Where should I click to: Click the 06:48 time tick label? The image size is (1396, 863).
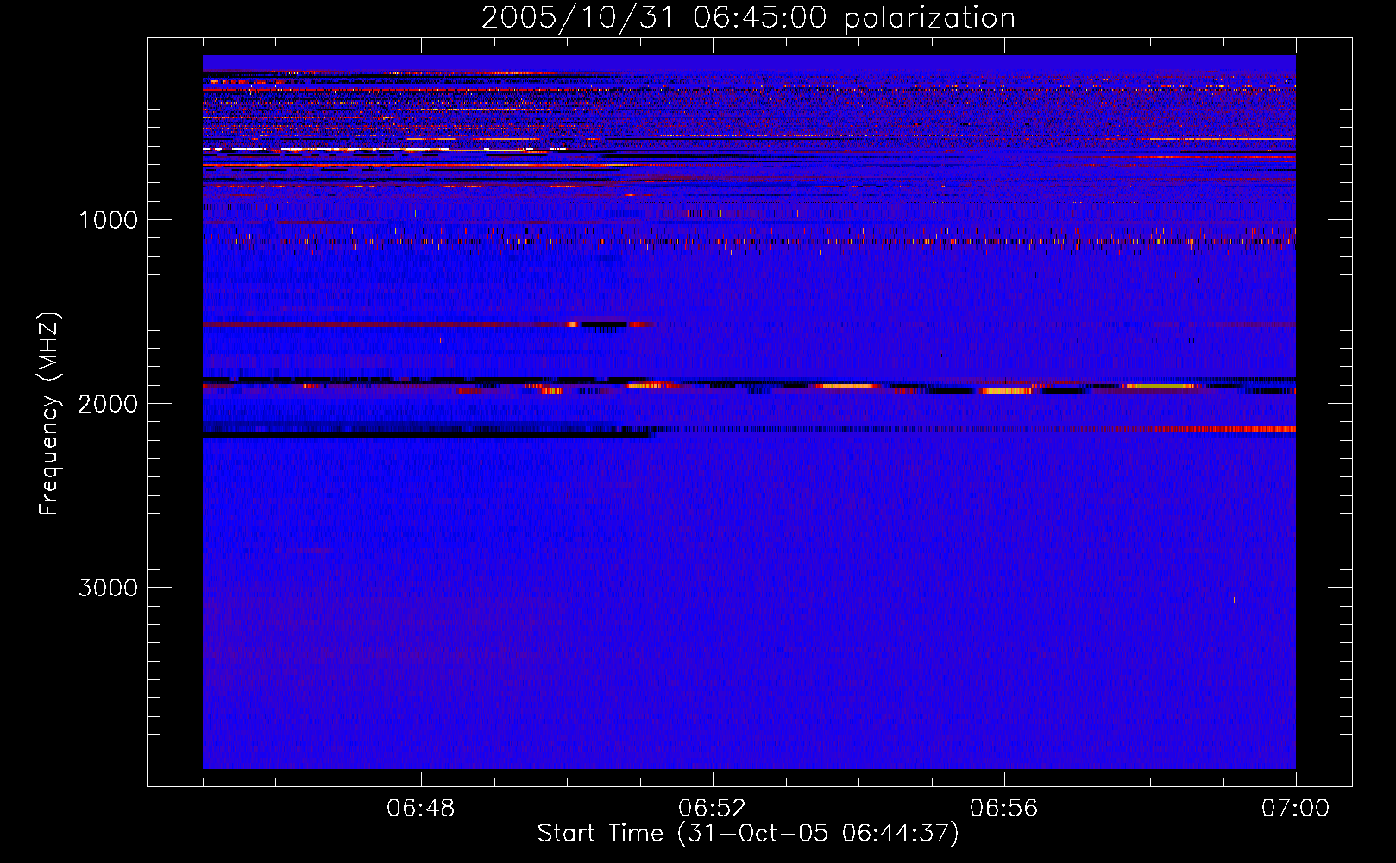421,809
